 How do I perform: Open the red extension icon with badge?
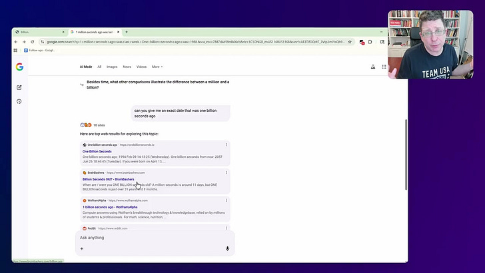[x=362, y=43]
